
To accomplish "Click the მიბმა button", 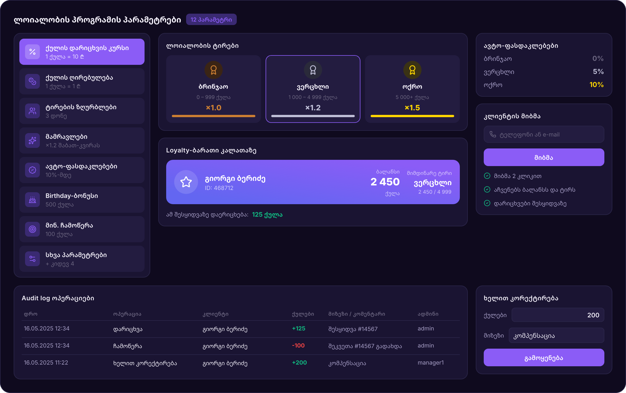I will [544, 157].
